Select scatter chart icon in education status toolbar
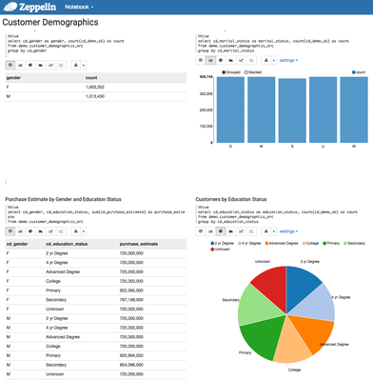Viewport: 373px width, 381px height. click(251, 231)
